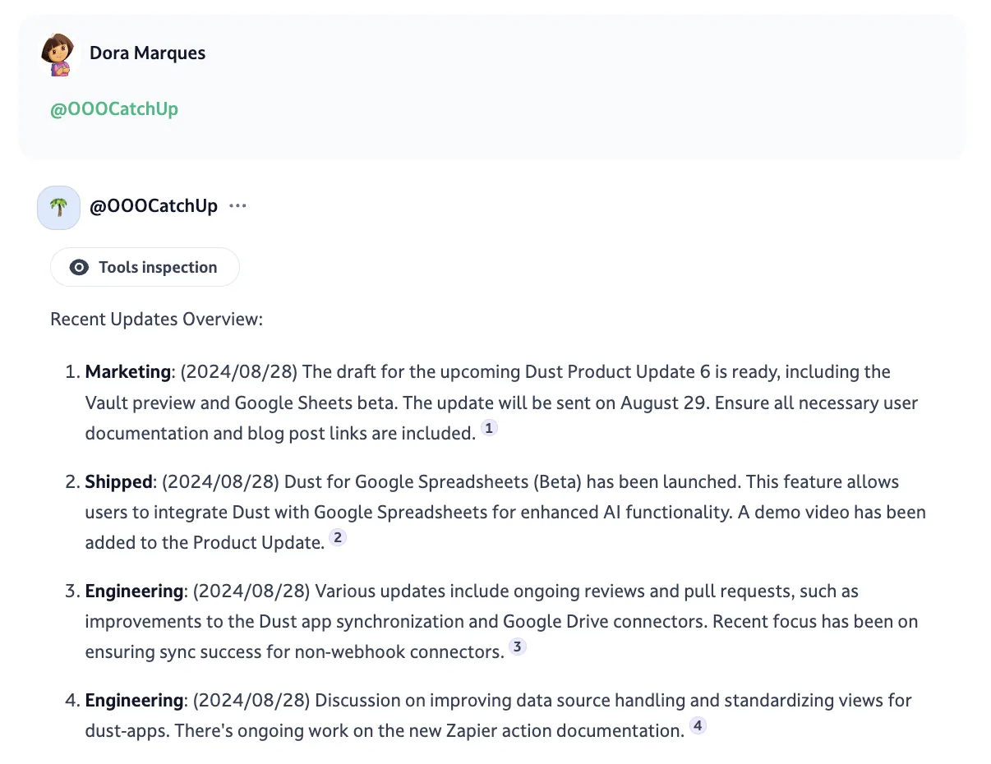Click the Recent Updates Overview heading
Screen dimensions: 991x764
[x=157, y=319]
